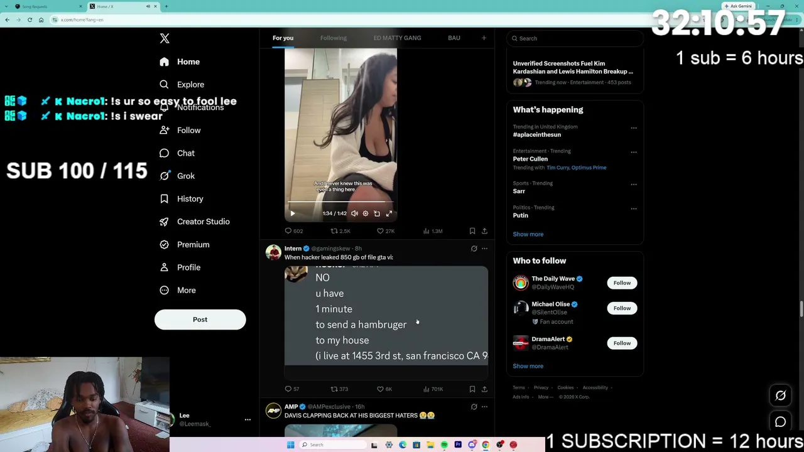
Task: Open Premium from the sidebar
Action: [185, 244]
